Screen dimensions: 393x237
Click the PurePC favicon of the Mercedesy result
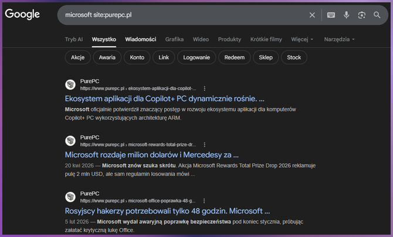[70, 141]
